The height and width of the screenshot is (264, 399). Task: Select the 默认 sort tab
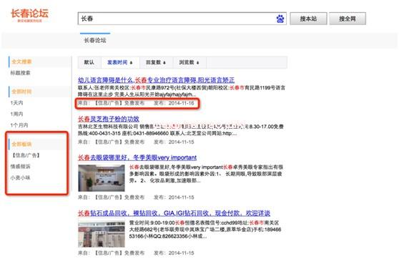point(89,62)
